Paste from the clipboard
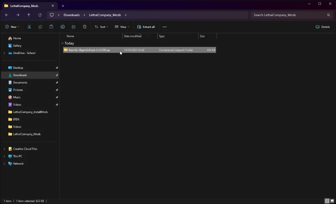336x204 pixels. [x=51, y=27]
